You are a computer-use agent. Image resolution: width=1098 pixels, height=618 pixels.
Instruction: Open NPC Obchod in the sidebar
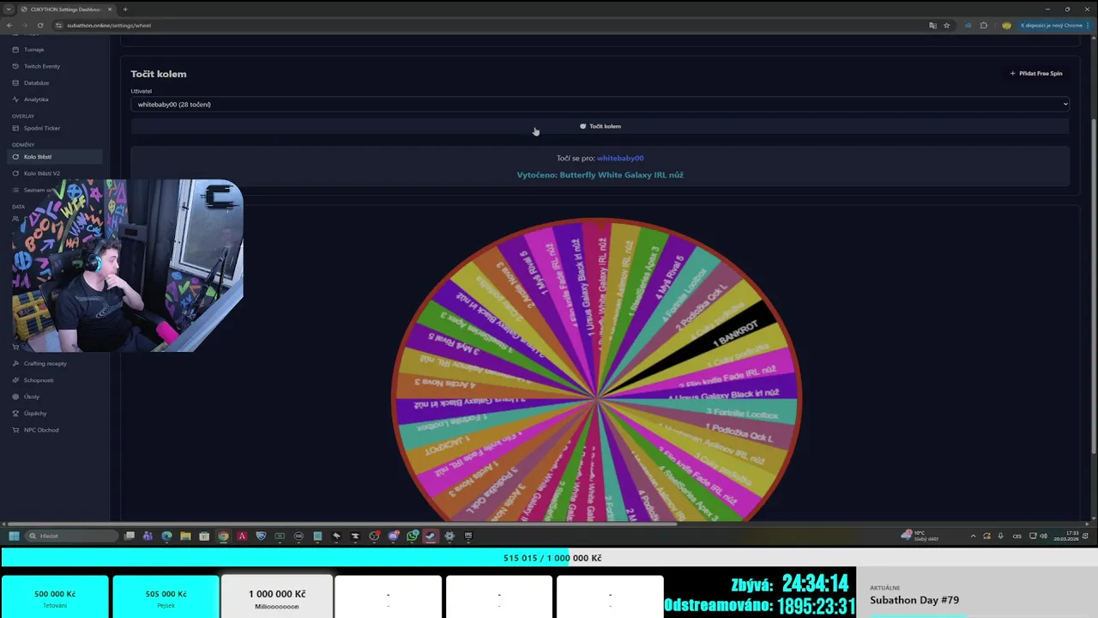pos(55,430)
